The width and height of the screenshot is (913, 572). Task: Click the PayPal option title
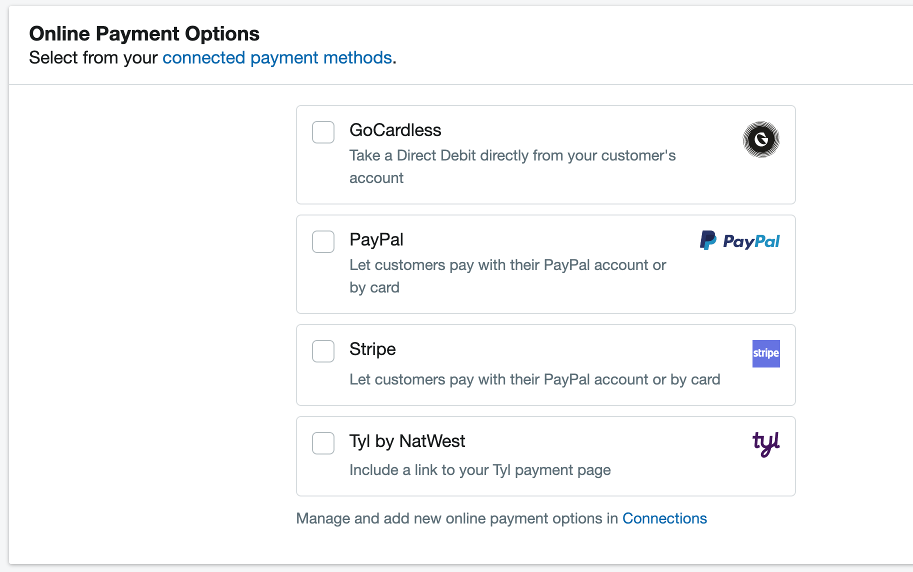(376, 239)
